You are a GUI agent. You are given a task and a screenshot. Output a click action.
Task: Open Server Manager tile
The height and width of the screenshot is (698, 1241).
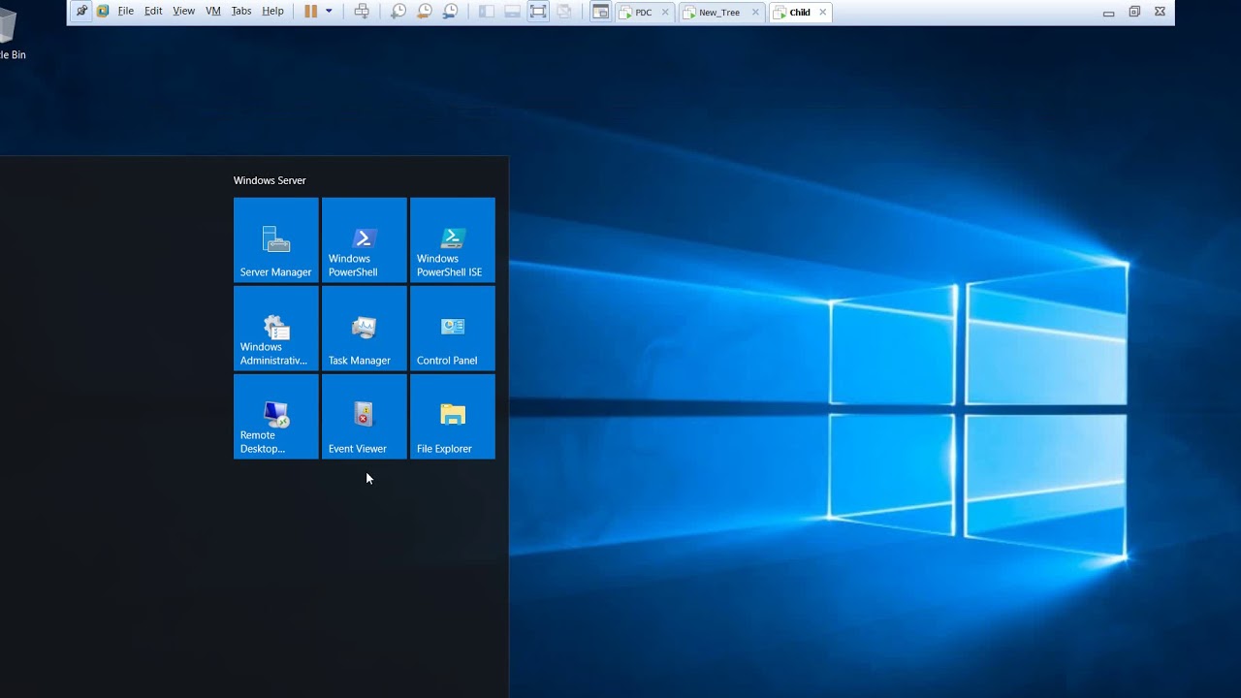point(276,240)
